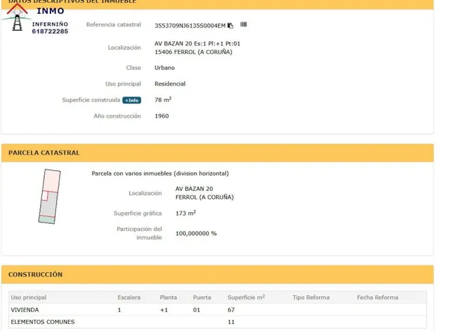Click the Superficie gráfica label
Image resolution: width=449 pixels, height=331 pixels.
coord(138,213)
